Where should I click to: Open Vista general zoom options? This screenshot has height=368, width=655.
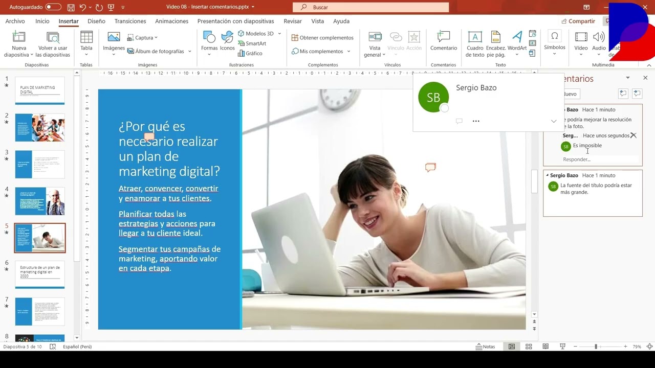(375, 44)
